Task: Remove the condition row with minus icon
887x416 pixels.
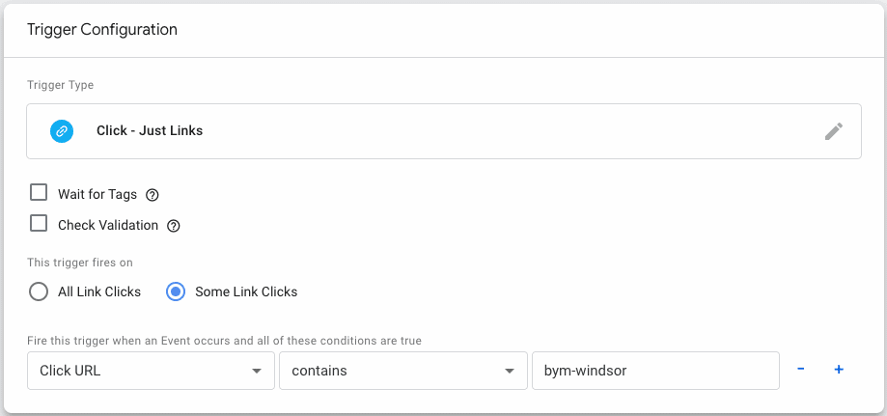Action: tap(801, 370)
